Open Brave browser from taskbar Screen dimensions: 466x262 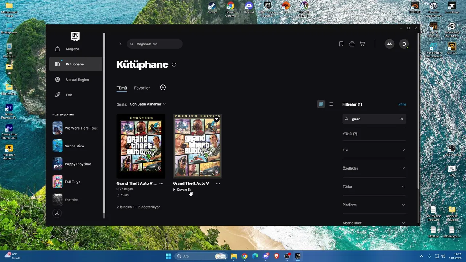[276, 256]
